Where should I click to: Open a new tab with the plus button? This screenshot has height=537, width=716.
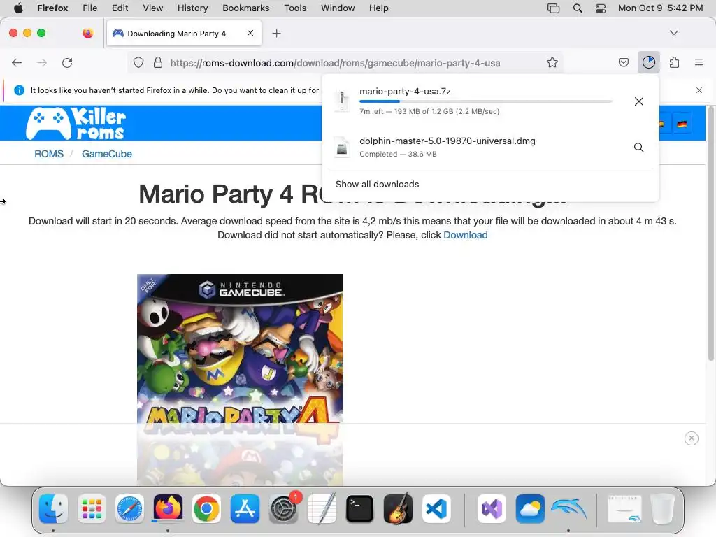[276, 34]
